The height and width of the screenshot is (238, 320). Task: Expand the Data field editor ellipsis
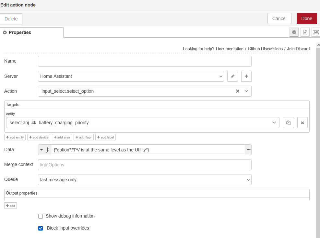click(248, 150)
